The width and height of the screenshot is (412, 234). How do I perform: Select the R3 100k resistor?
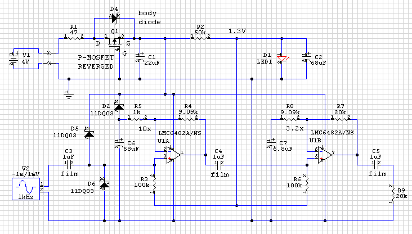(x=153, y=184)
